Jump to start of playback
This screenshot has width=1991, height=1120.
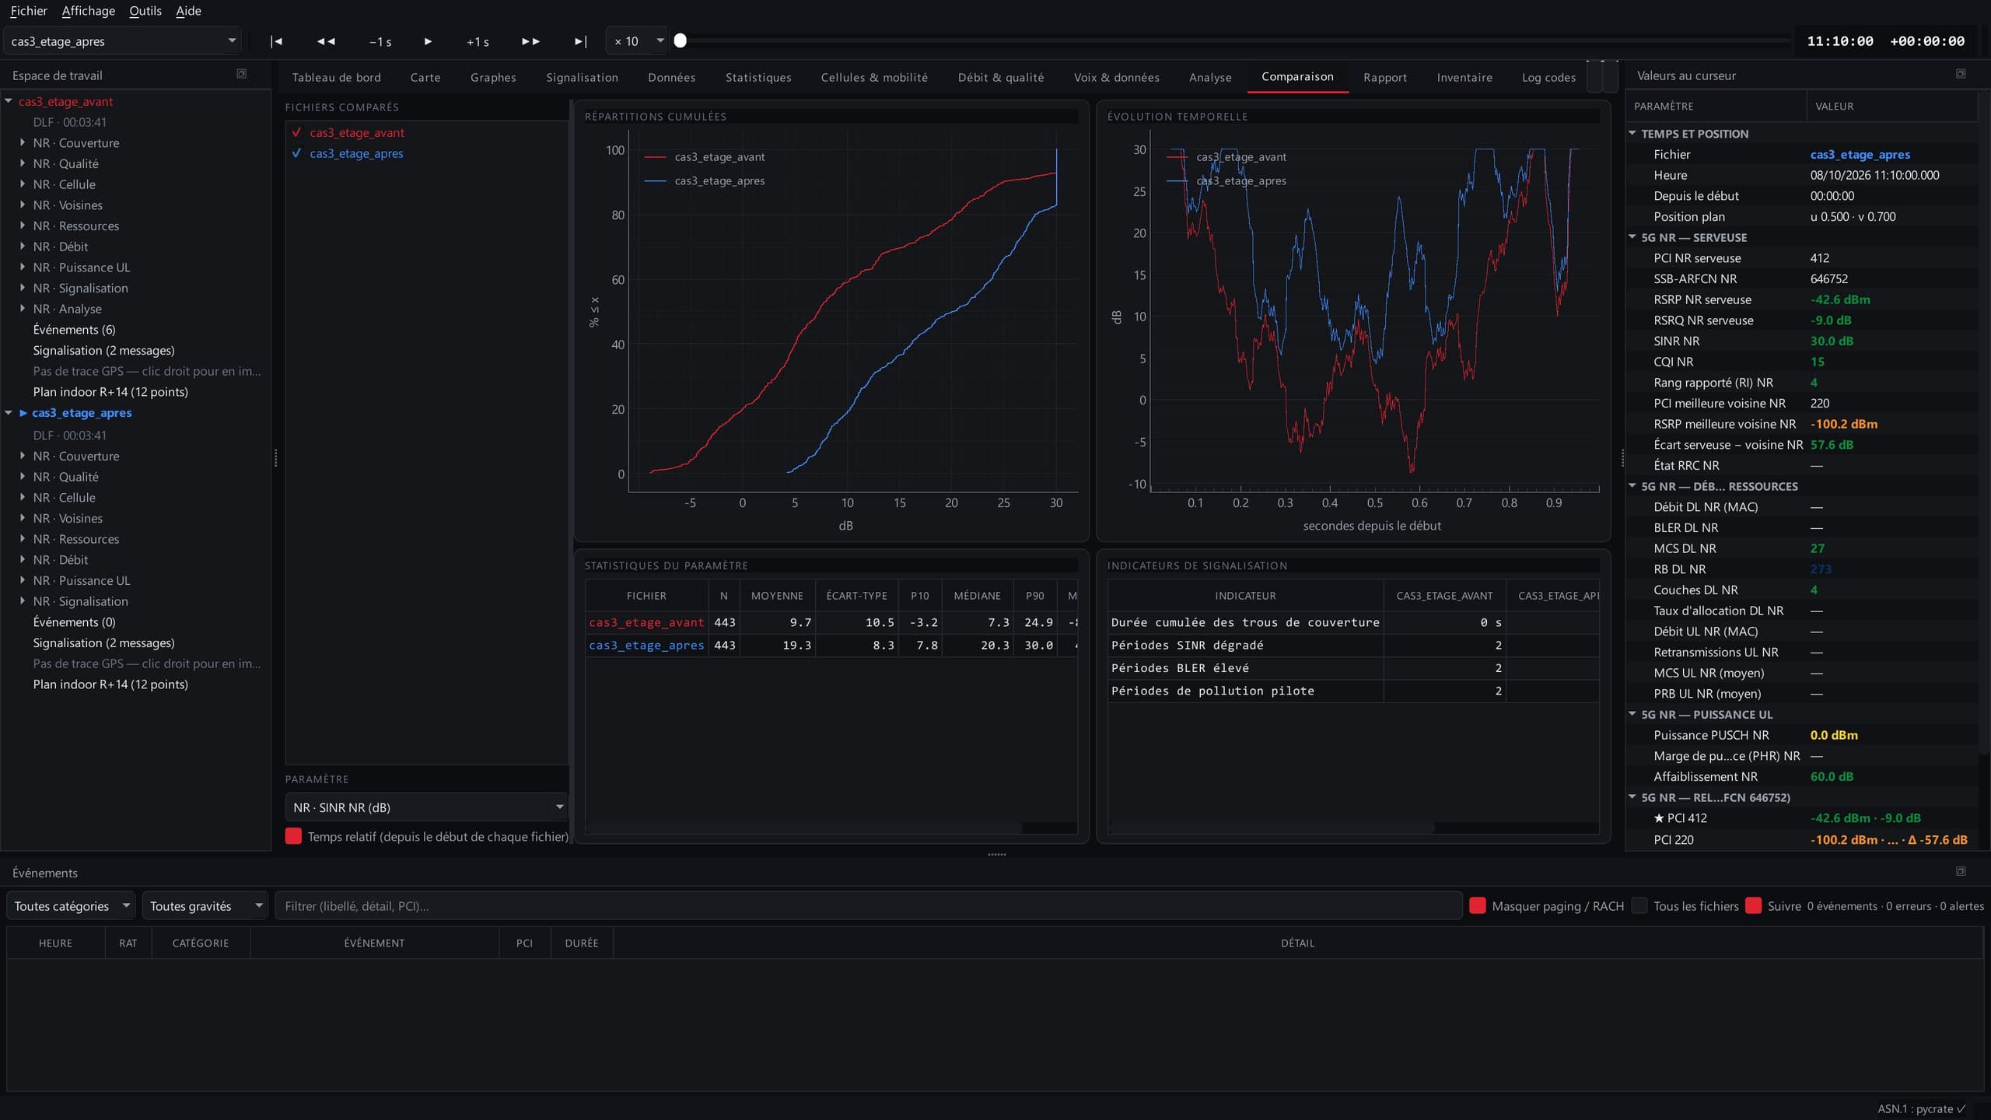click(276, 41)
